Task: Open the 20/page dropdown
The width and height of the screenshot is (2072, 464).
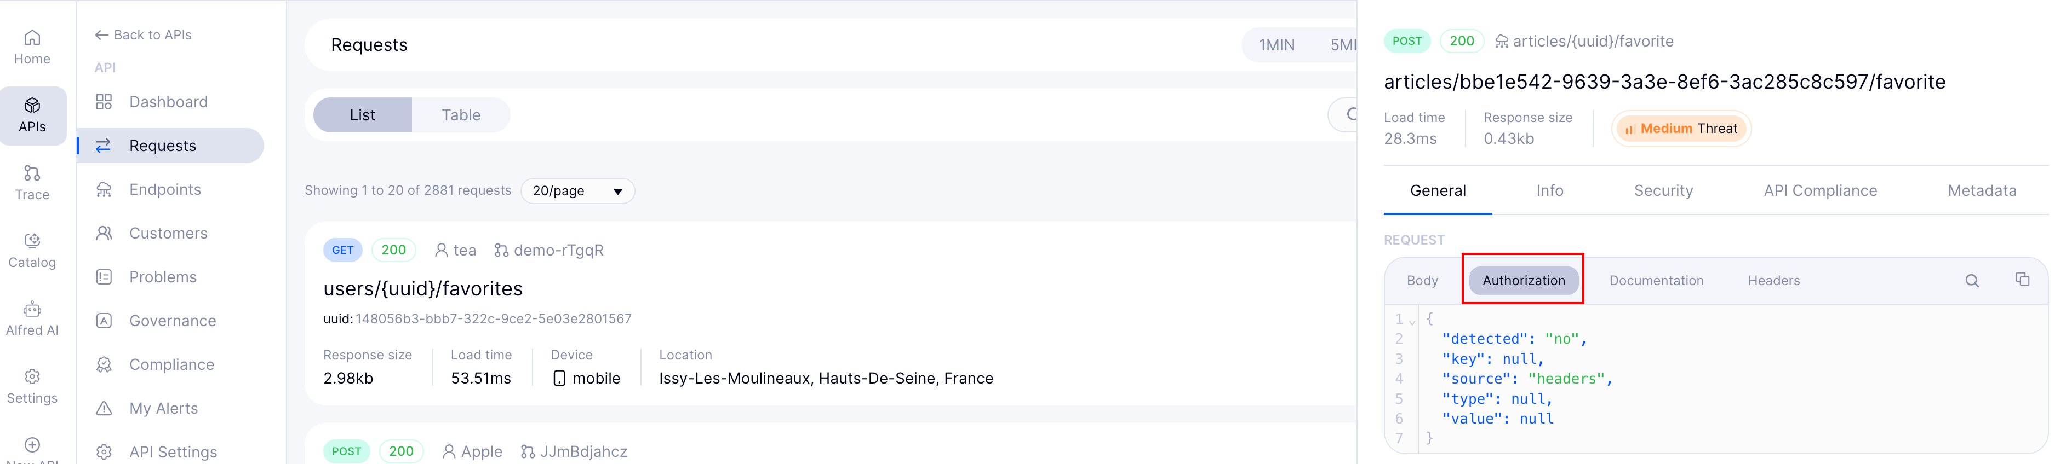Action: point(577,191)
